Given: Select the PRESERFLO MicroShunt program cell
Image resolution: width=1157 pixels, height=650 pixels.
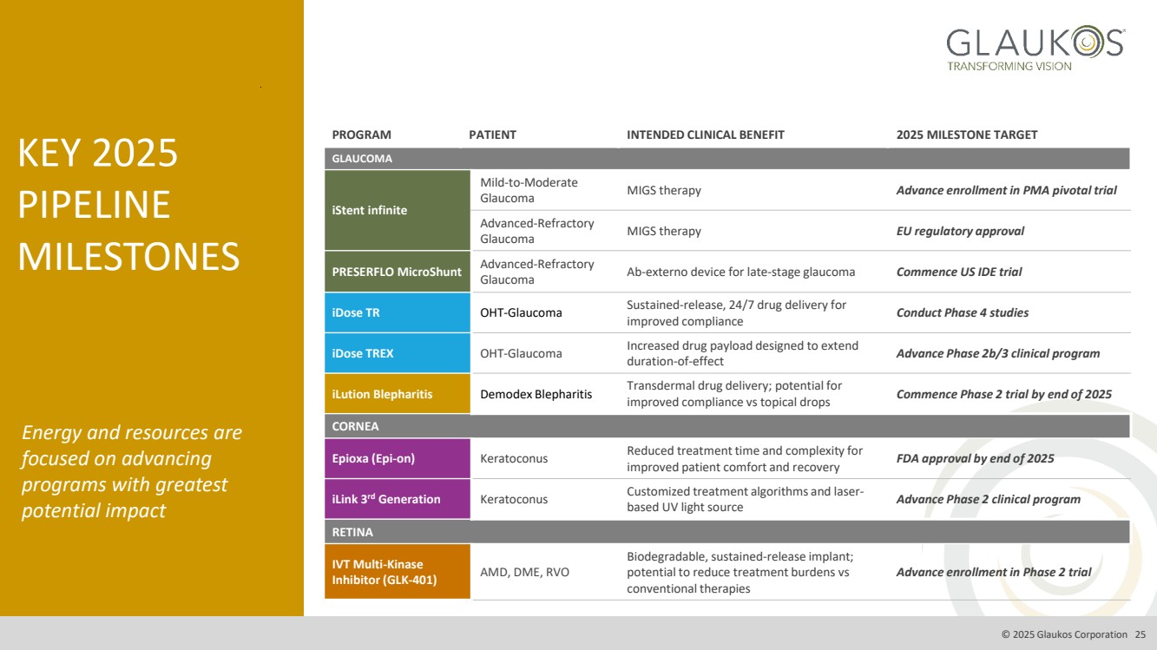Looking at the screenshot, I should [x=397, y=272].
